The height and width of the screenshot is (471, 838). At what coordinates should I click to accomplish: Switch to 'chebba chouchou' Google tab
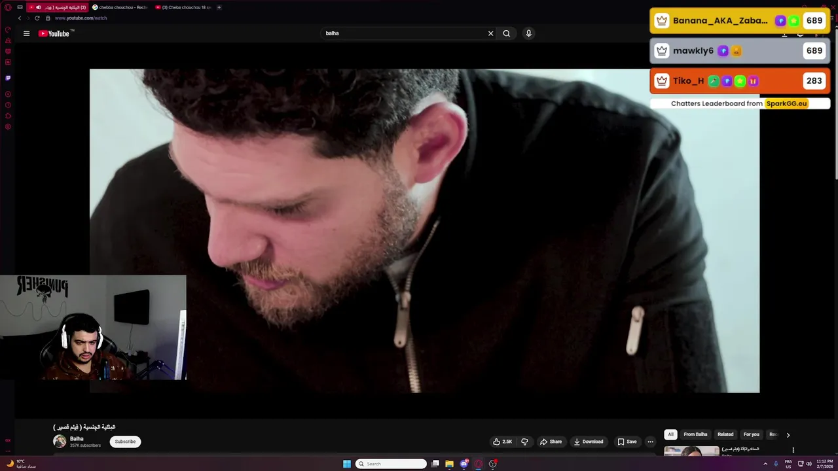120,7
